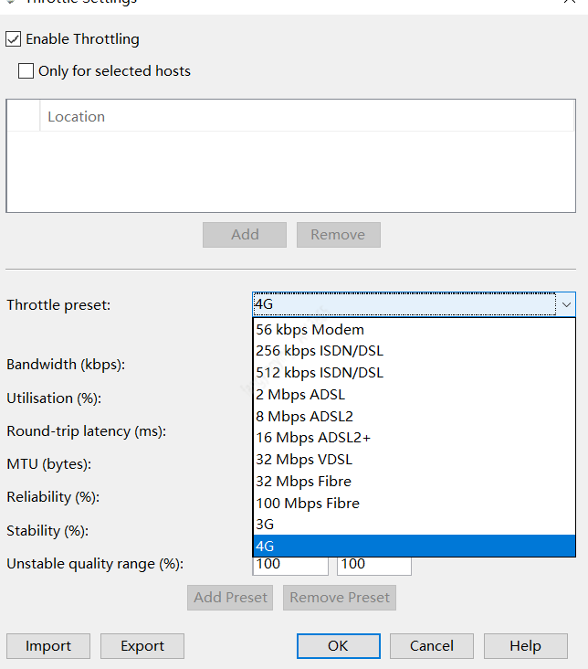Click the Round-trip latency (ms) label

click(86, 431)
